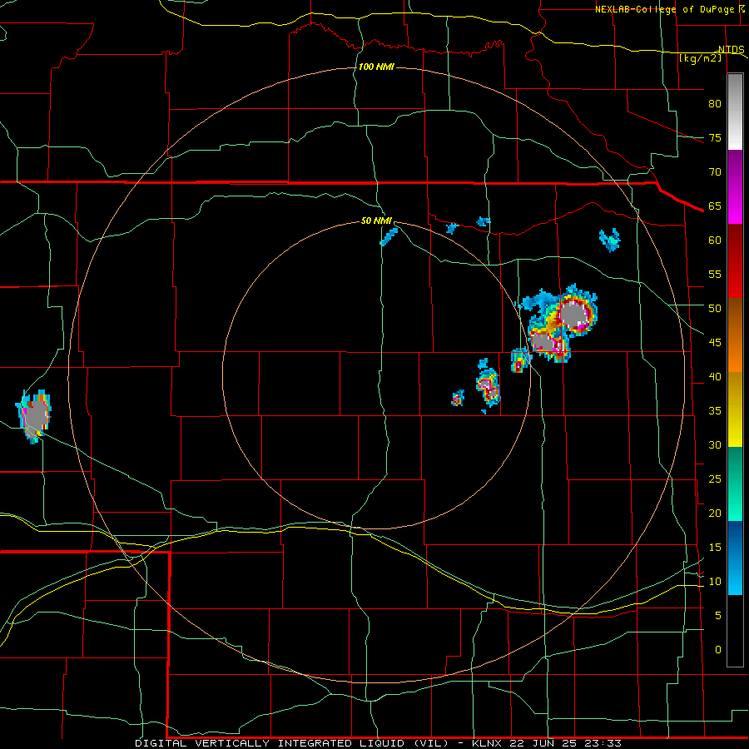Click the 45 value on the color scale
The height and width of the screenshot is (749, 749).
[x=715, y=343]
